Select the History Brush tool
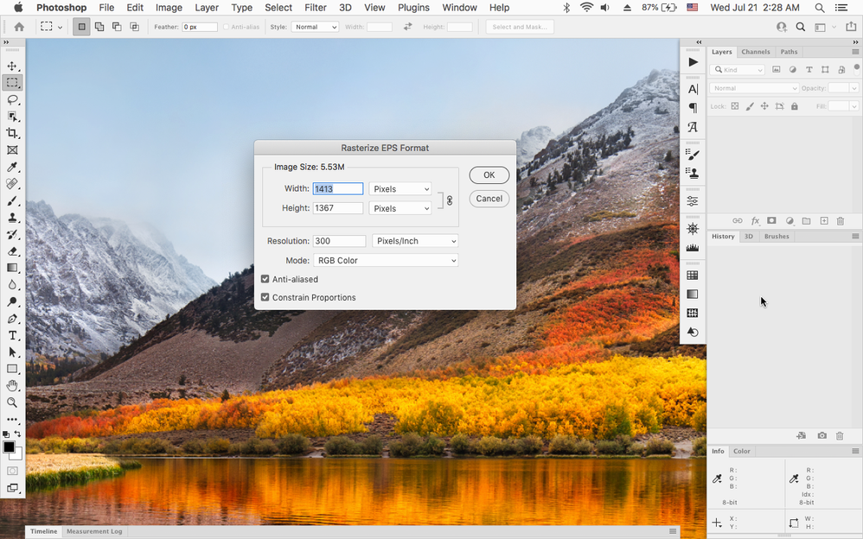Screen dimensions: 863x539 tap(12, 234)
